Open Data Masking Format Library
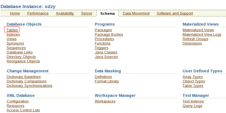 click(107, 81)
